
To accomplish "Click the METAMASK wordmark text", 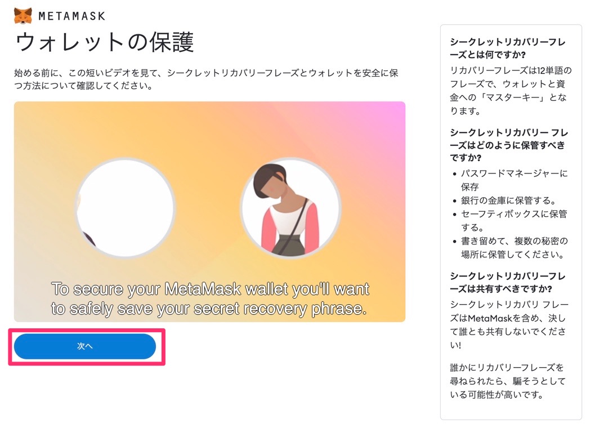I will pos(71,16).
